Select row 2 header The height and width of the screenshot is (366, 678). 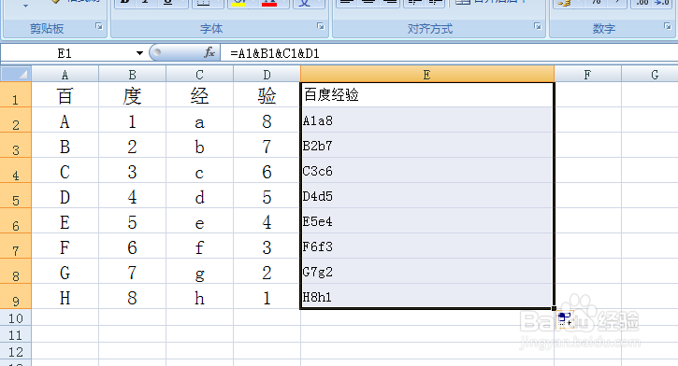point(16,120)
